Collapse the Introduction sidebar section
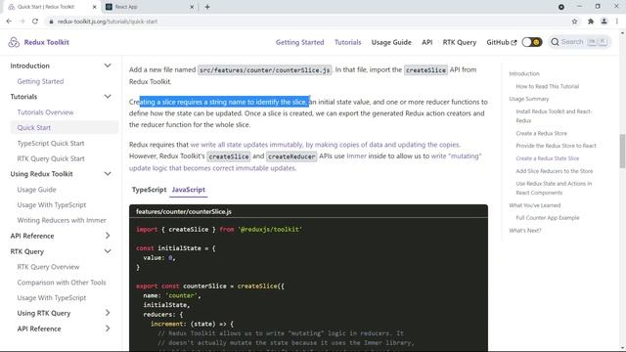 (108, 66)
